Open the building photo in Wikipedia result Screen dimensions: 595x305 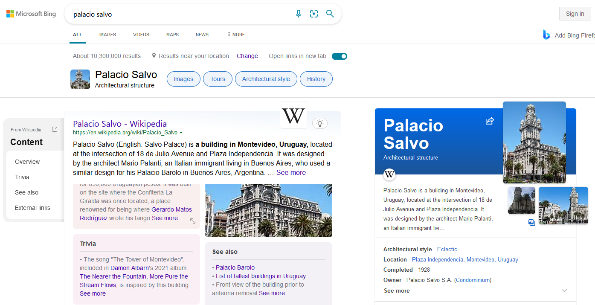tap(269, 210)
